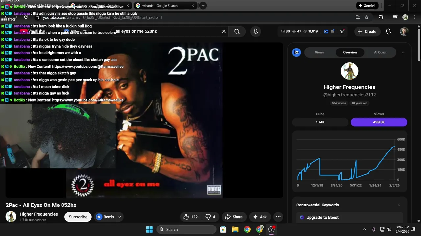
Task: Open the Higher Frequencies channel link below the video
Action: tap(39, 214)
